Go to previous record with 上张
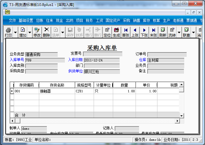The width and height of the screenshot is (205, 145). click(x=135, y=32)
